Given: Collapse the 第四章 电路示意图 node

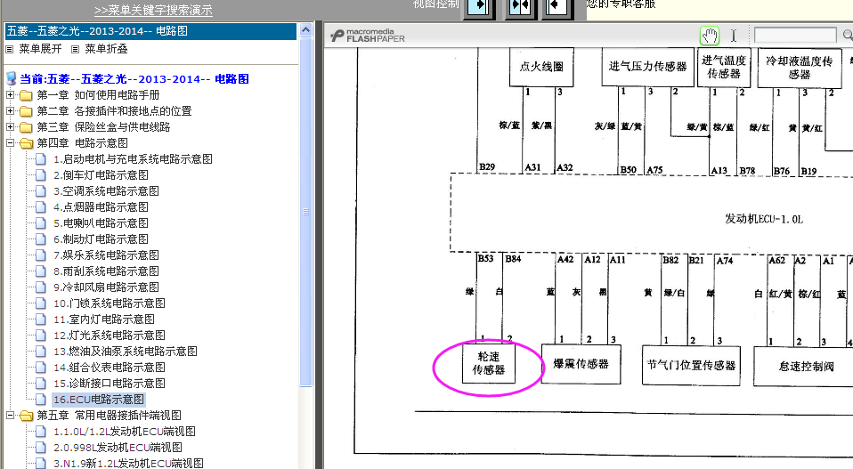Looking at the screenshot, I should coord(10,143).
